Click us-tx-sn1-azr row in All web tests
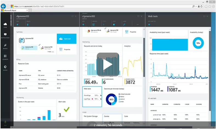The image size is (216, 129). coord(178,115)
